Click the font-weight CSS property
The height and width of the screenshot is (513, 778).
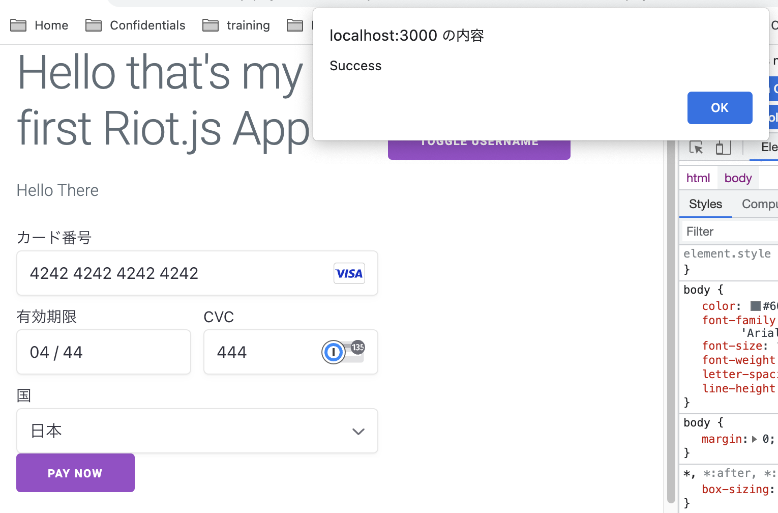click(738, 360)
